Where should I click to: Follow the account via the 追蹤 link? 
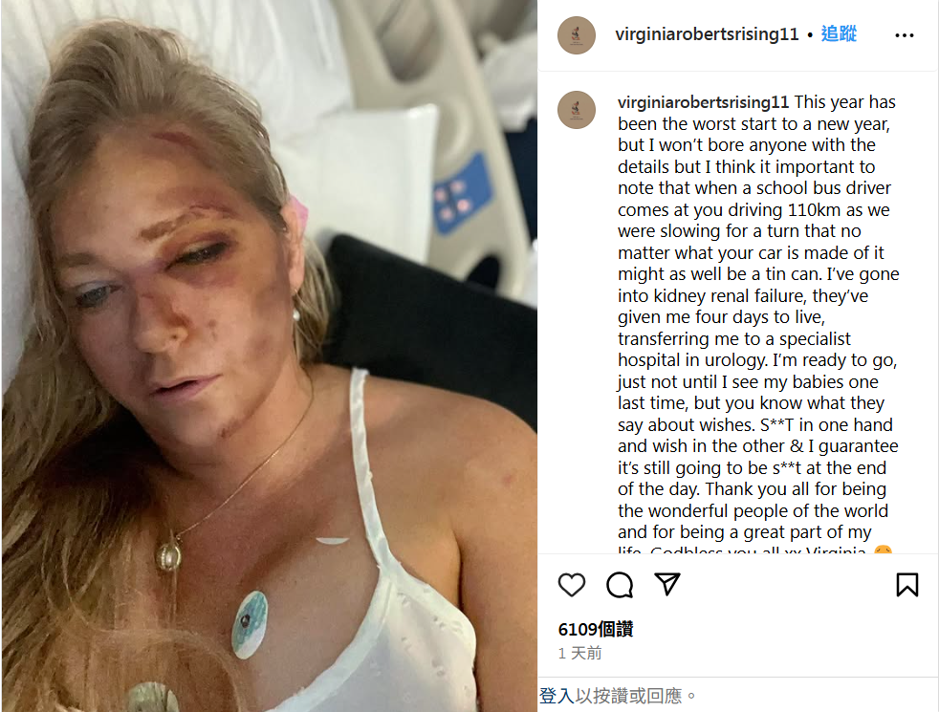click(x=839, y=33)
